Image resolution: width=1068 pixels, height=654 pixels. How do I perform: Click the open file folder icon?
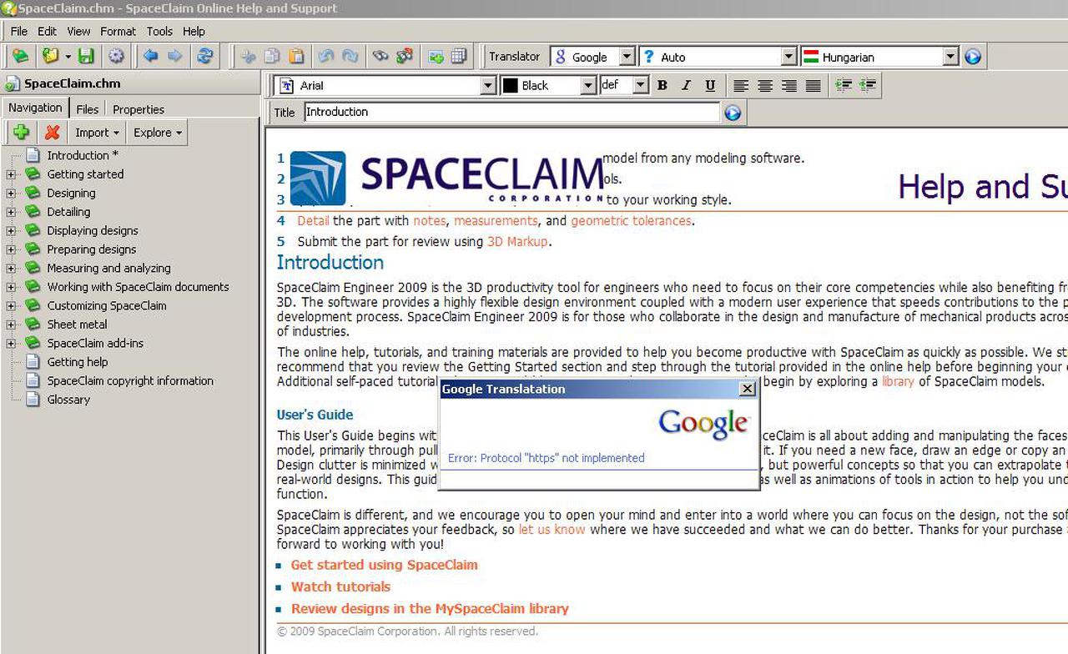[x=51, y=56]
